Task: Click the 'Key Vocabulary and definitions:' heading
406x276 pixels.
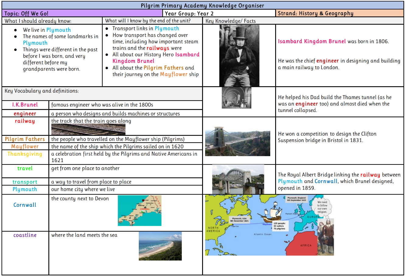Action: (x=42, y=91)
